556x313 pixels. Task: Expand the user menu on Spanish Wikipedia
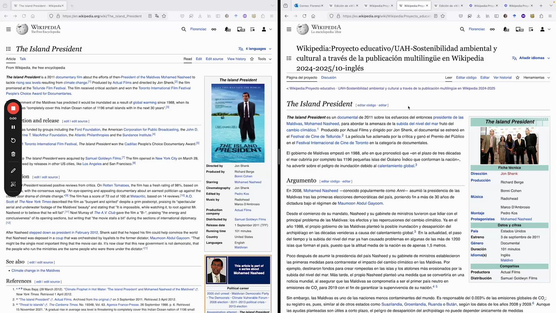pos(545,29)
